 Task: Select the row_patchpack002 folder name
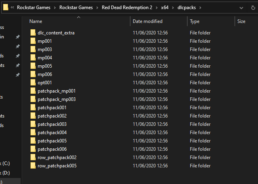(x=57, y=157)
